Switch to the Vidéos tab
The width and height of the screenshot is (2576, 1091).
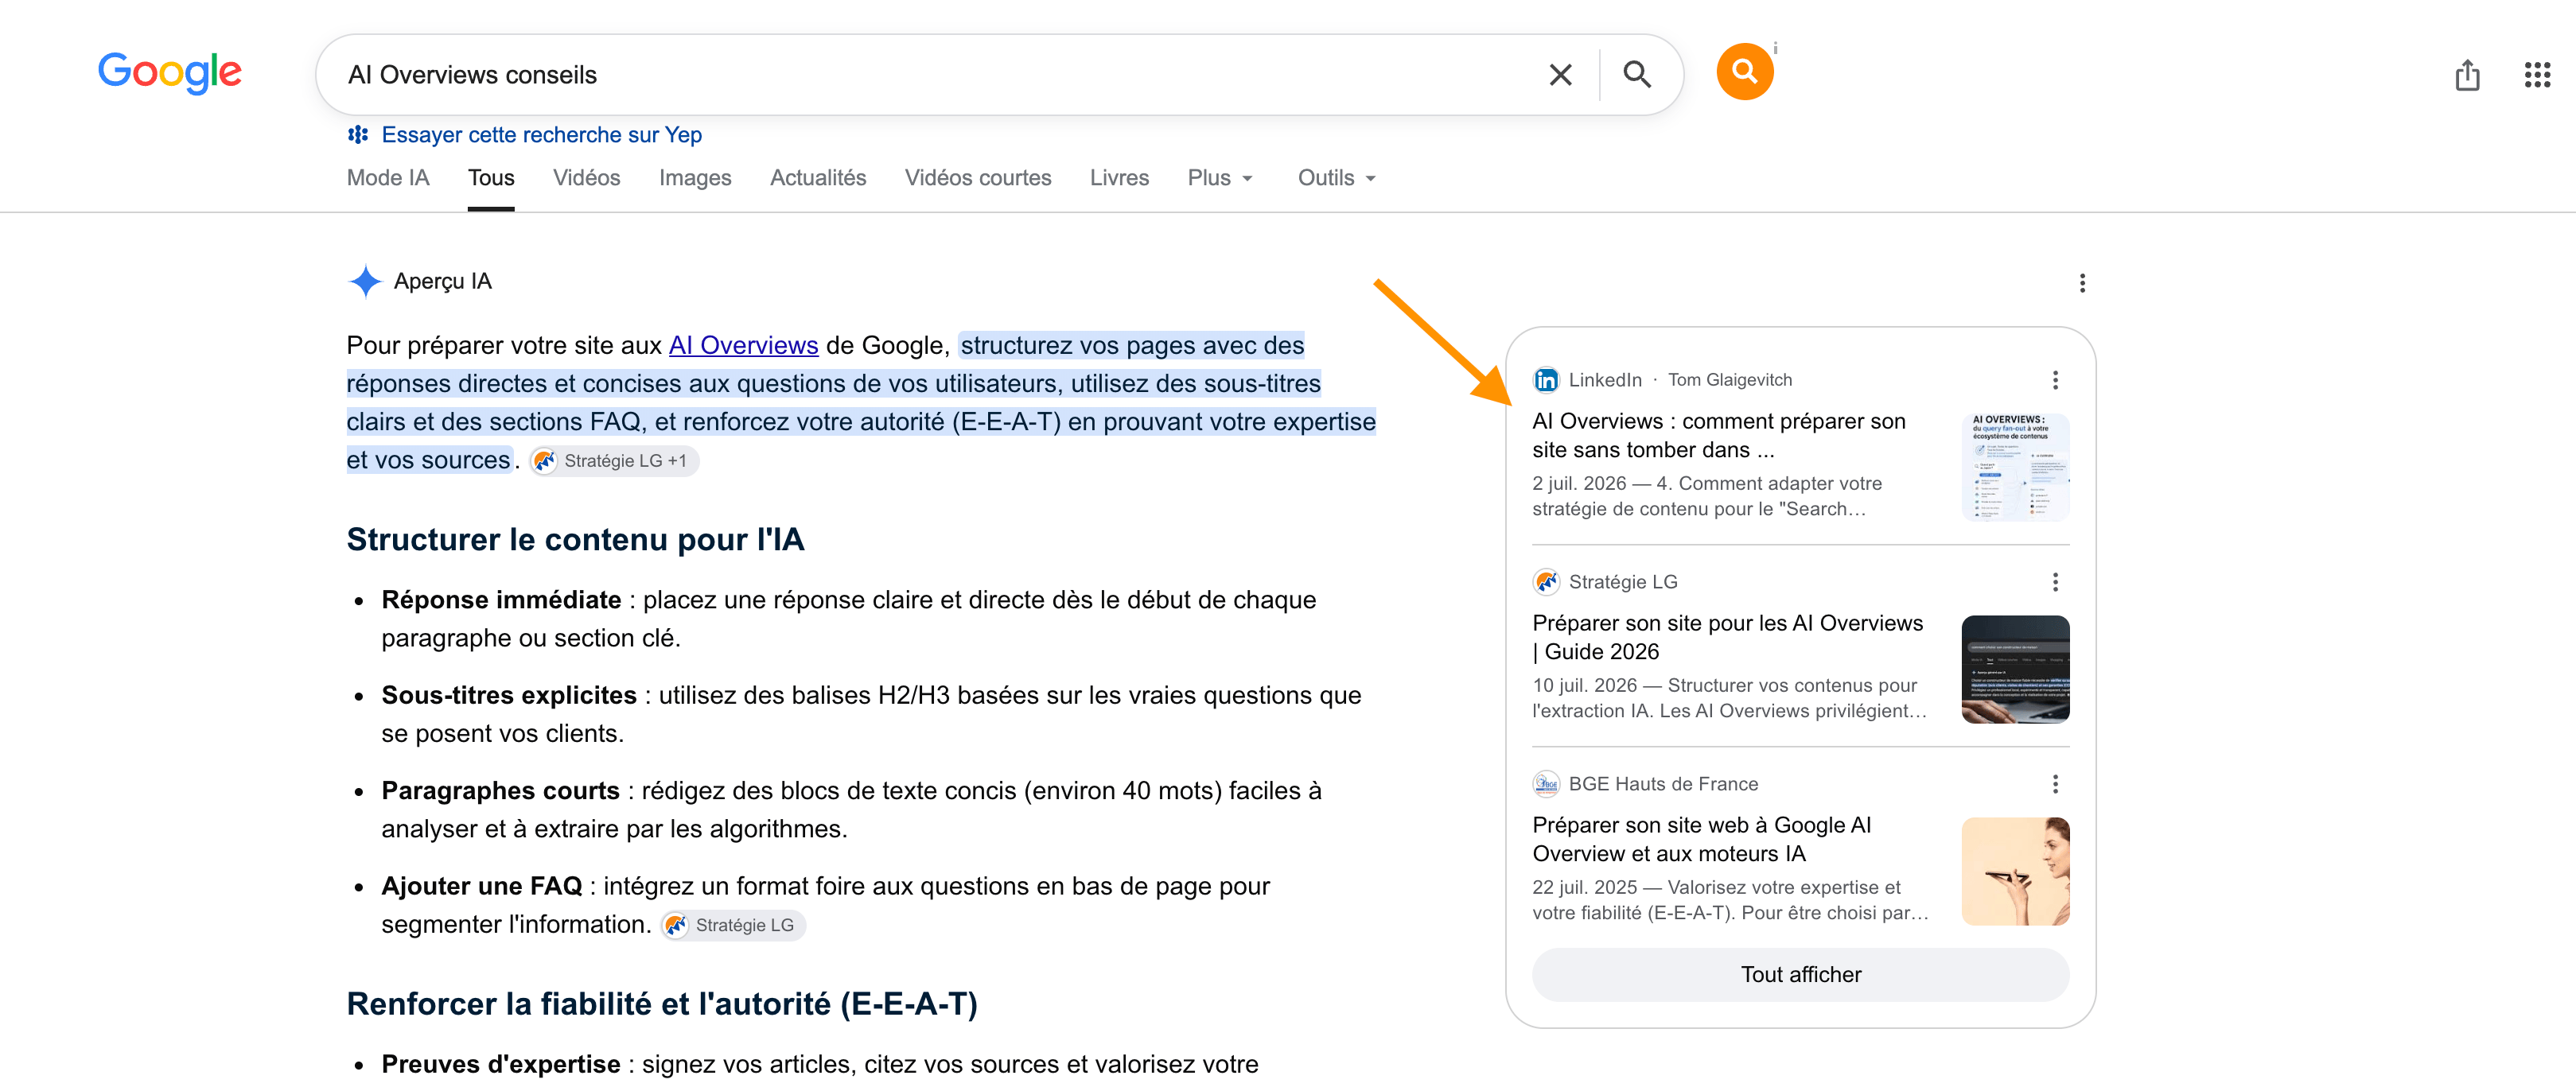click(586, 178)
